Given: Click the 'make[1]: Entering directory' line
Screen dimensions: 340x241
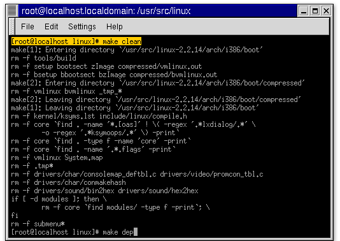Looking at the screenshot, I should coord(137,50).
